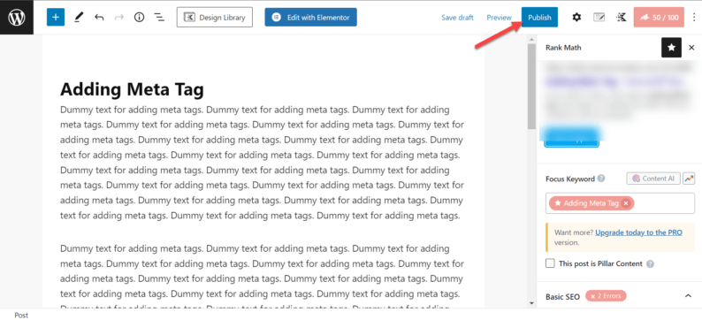Screen dimensions: 702x320
Task: Click inside the Focus Keyword input field
Action: tap(620, 203)
